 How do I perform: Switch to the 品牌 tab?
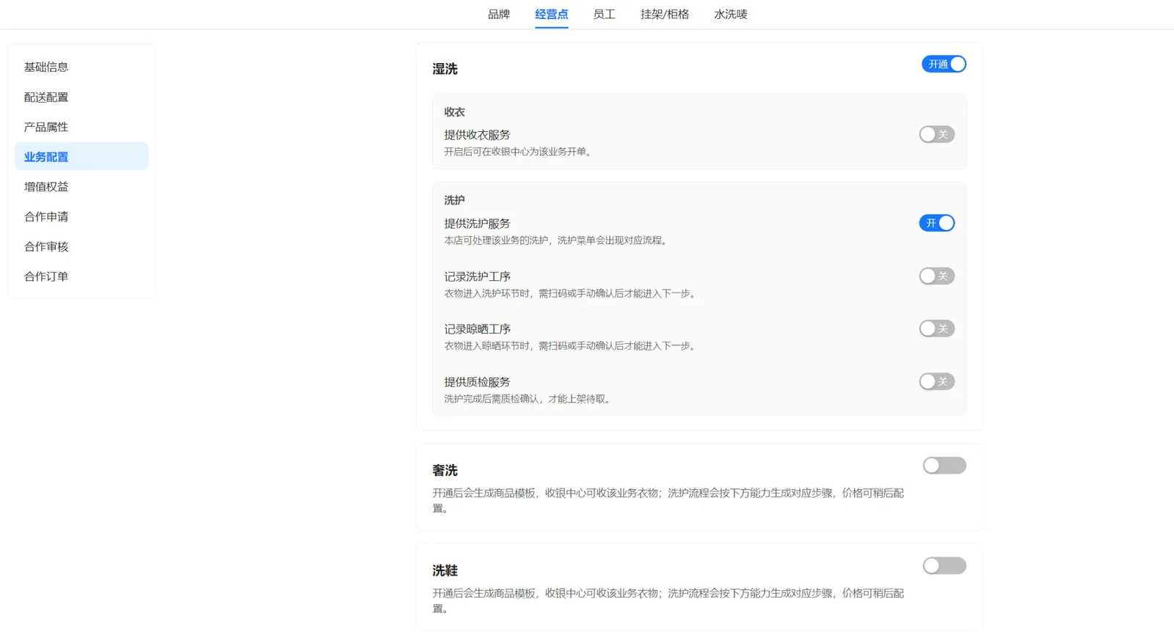[x=499, y=14]
